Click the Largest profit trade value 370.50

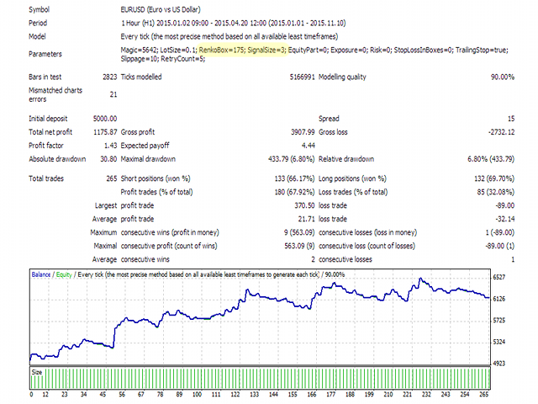click(x=300, y=205)
